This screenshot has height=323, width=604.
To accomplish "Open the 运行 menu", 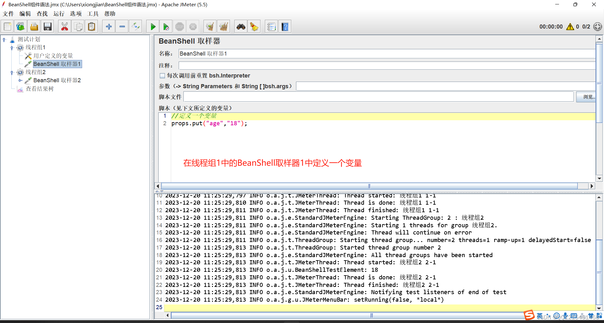I will (59, 14).
